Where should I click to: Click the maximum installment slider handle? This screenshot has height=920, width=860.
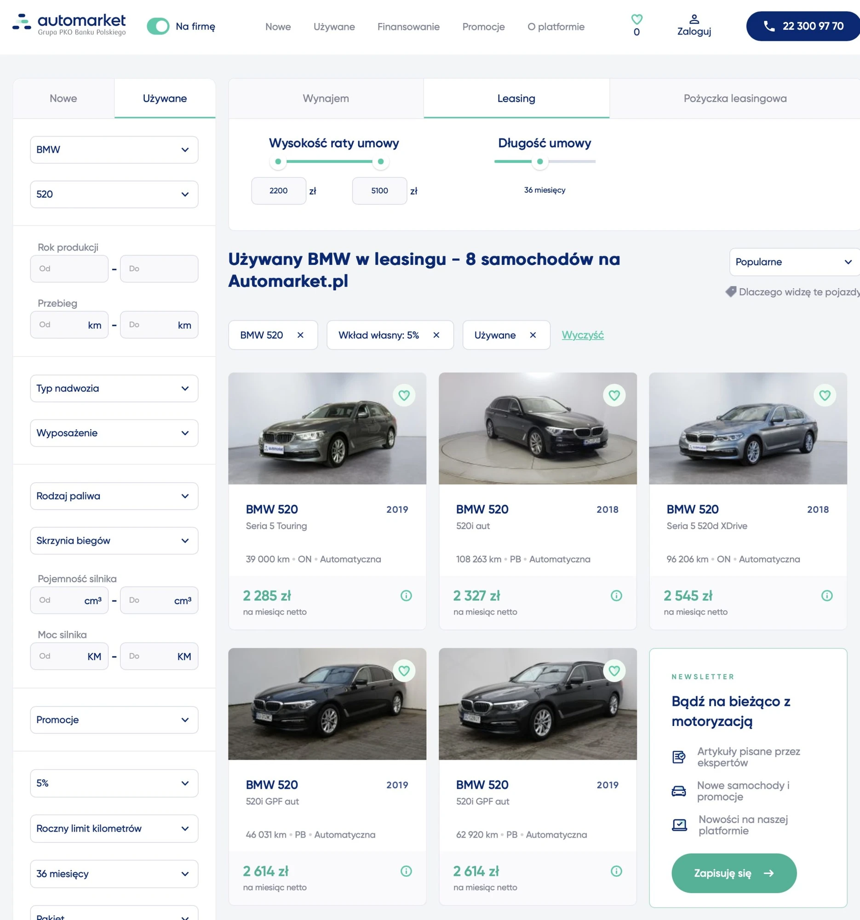[380, 161]
